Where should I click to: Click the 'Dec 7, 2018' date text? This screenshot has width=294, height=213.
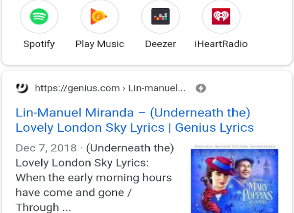pos(46,148)
